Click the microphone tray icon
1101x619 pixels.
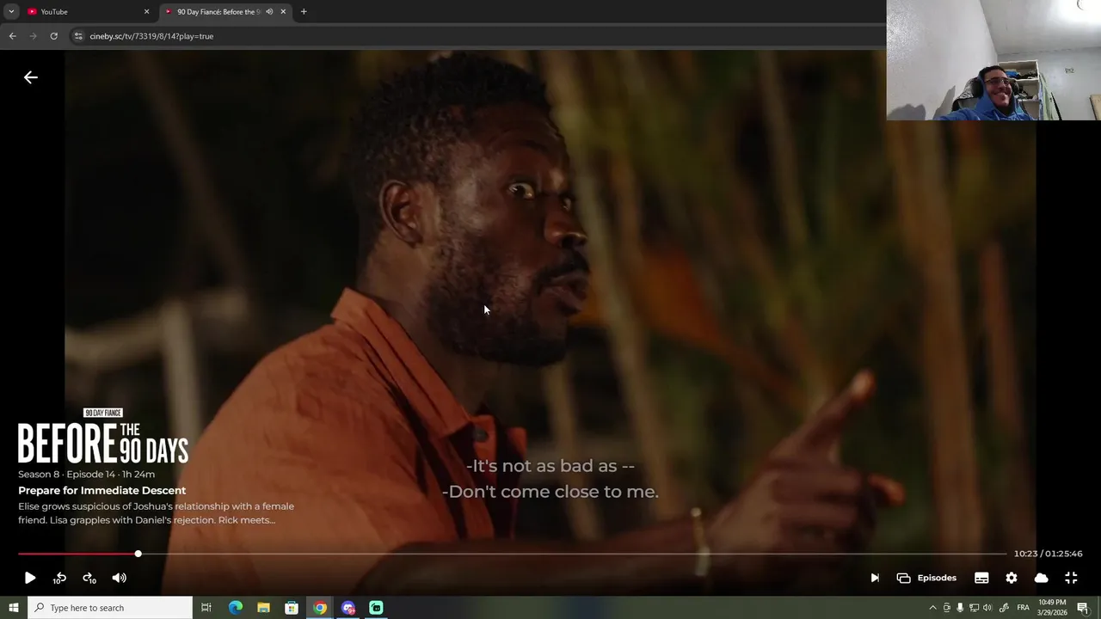click(960, 608)
